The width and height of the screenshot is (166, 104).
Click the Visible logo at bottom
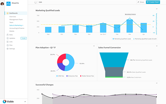8,102
